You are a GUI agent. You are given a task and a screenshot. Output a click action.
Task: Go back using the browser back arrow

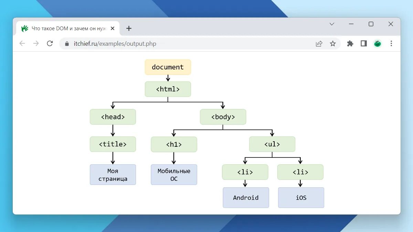coord(22,44)
